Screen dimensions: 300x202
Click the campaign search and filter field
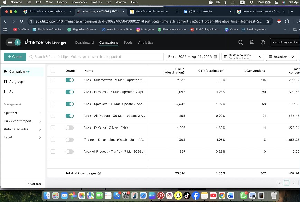click(x=96, y=57)
